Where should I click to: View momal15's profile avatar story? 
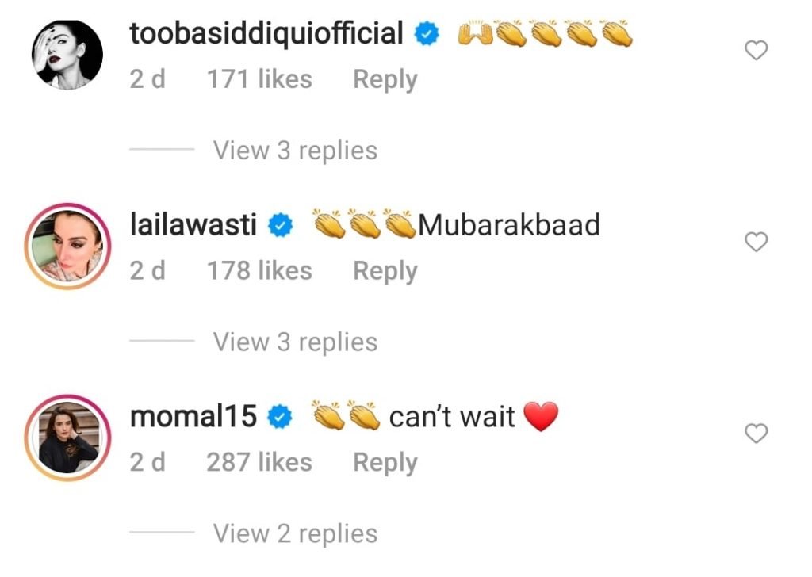[67, 438]
